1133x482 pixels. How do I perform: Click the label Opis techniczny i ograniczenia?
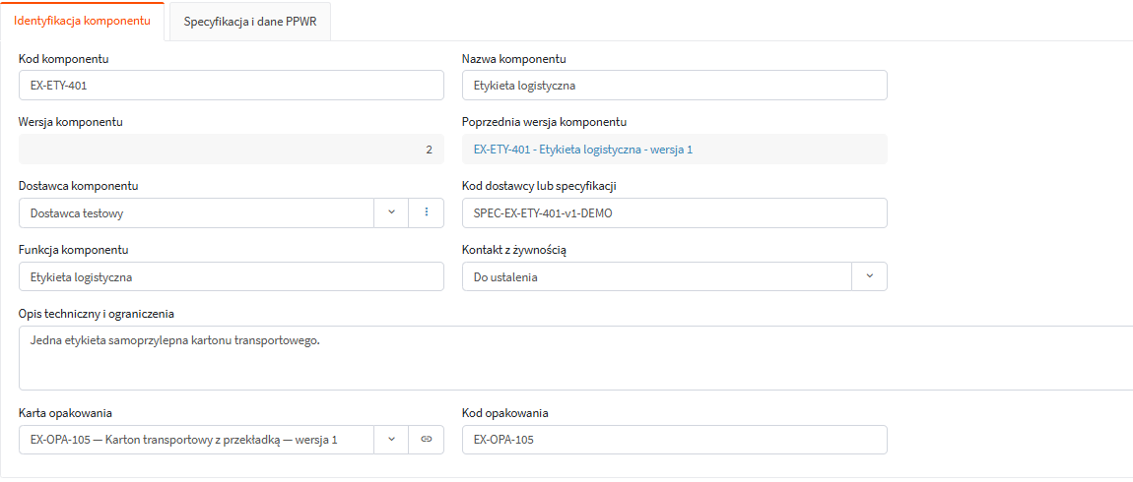point(97,313)
